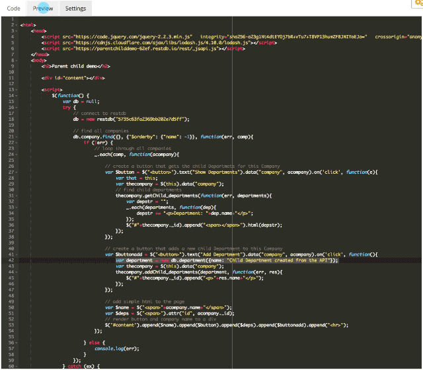Click the highlighted 'var department' line
This screenshot has width=423, height=370.
coord(227,260)
